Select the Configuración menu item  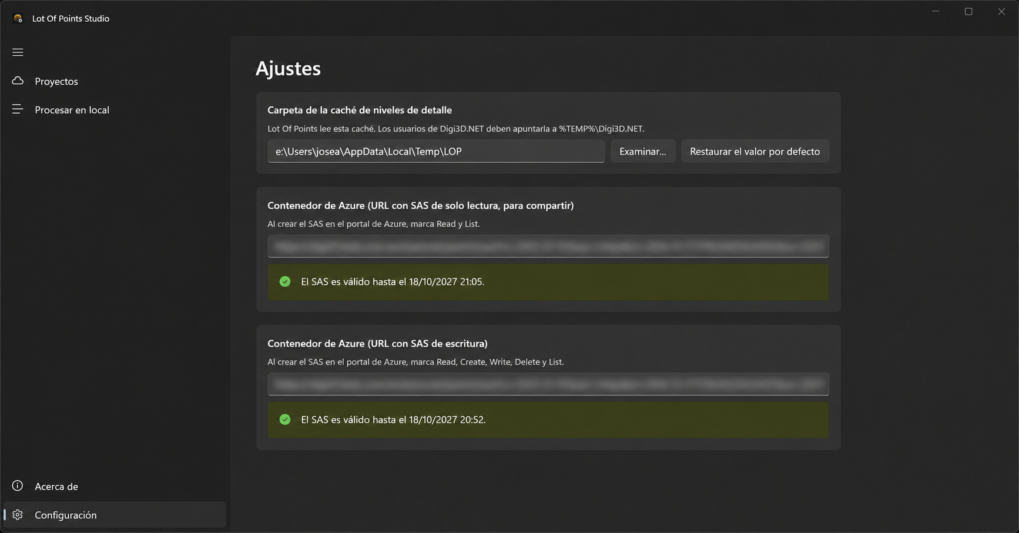tap(115, 515)
